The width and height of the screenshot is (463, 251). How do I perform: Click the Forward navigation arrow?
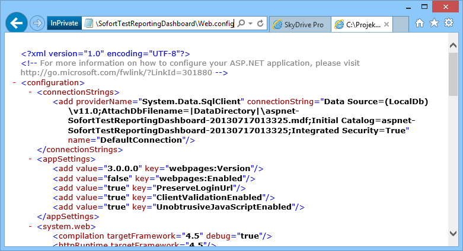click(37, 24)
